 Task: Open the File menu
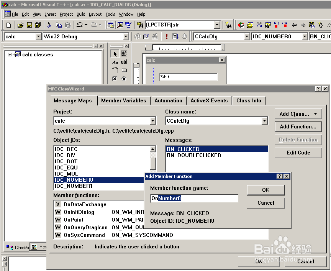[15, 14]
